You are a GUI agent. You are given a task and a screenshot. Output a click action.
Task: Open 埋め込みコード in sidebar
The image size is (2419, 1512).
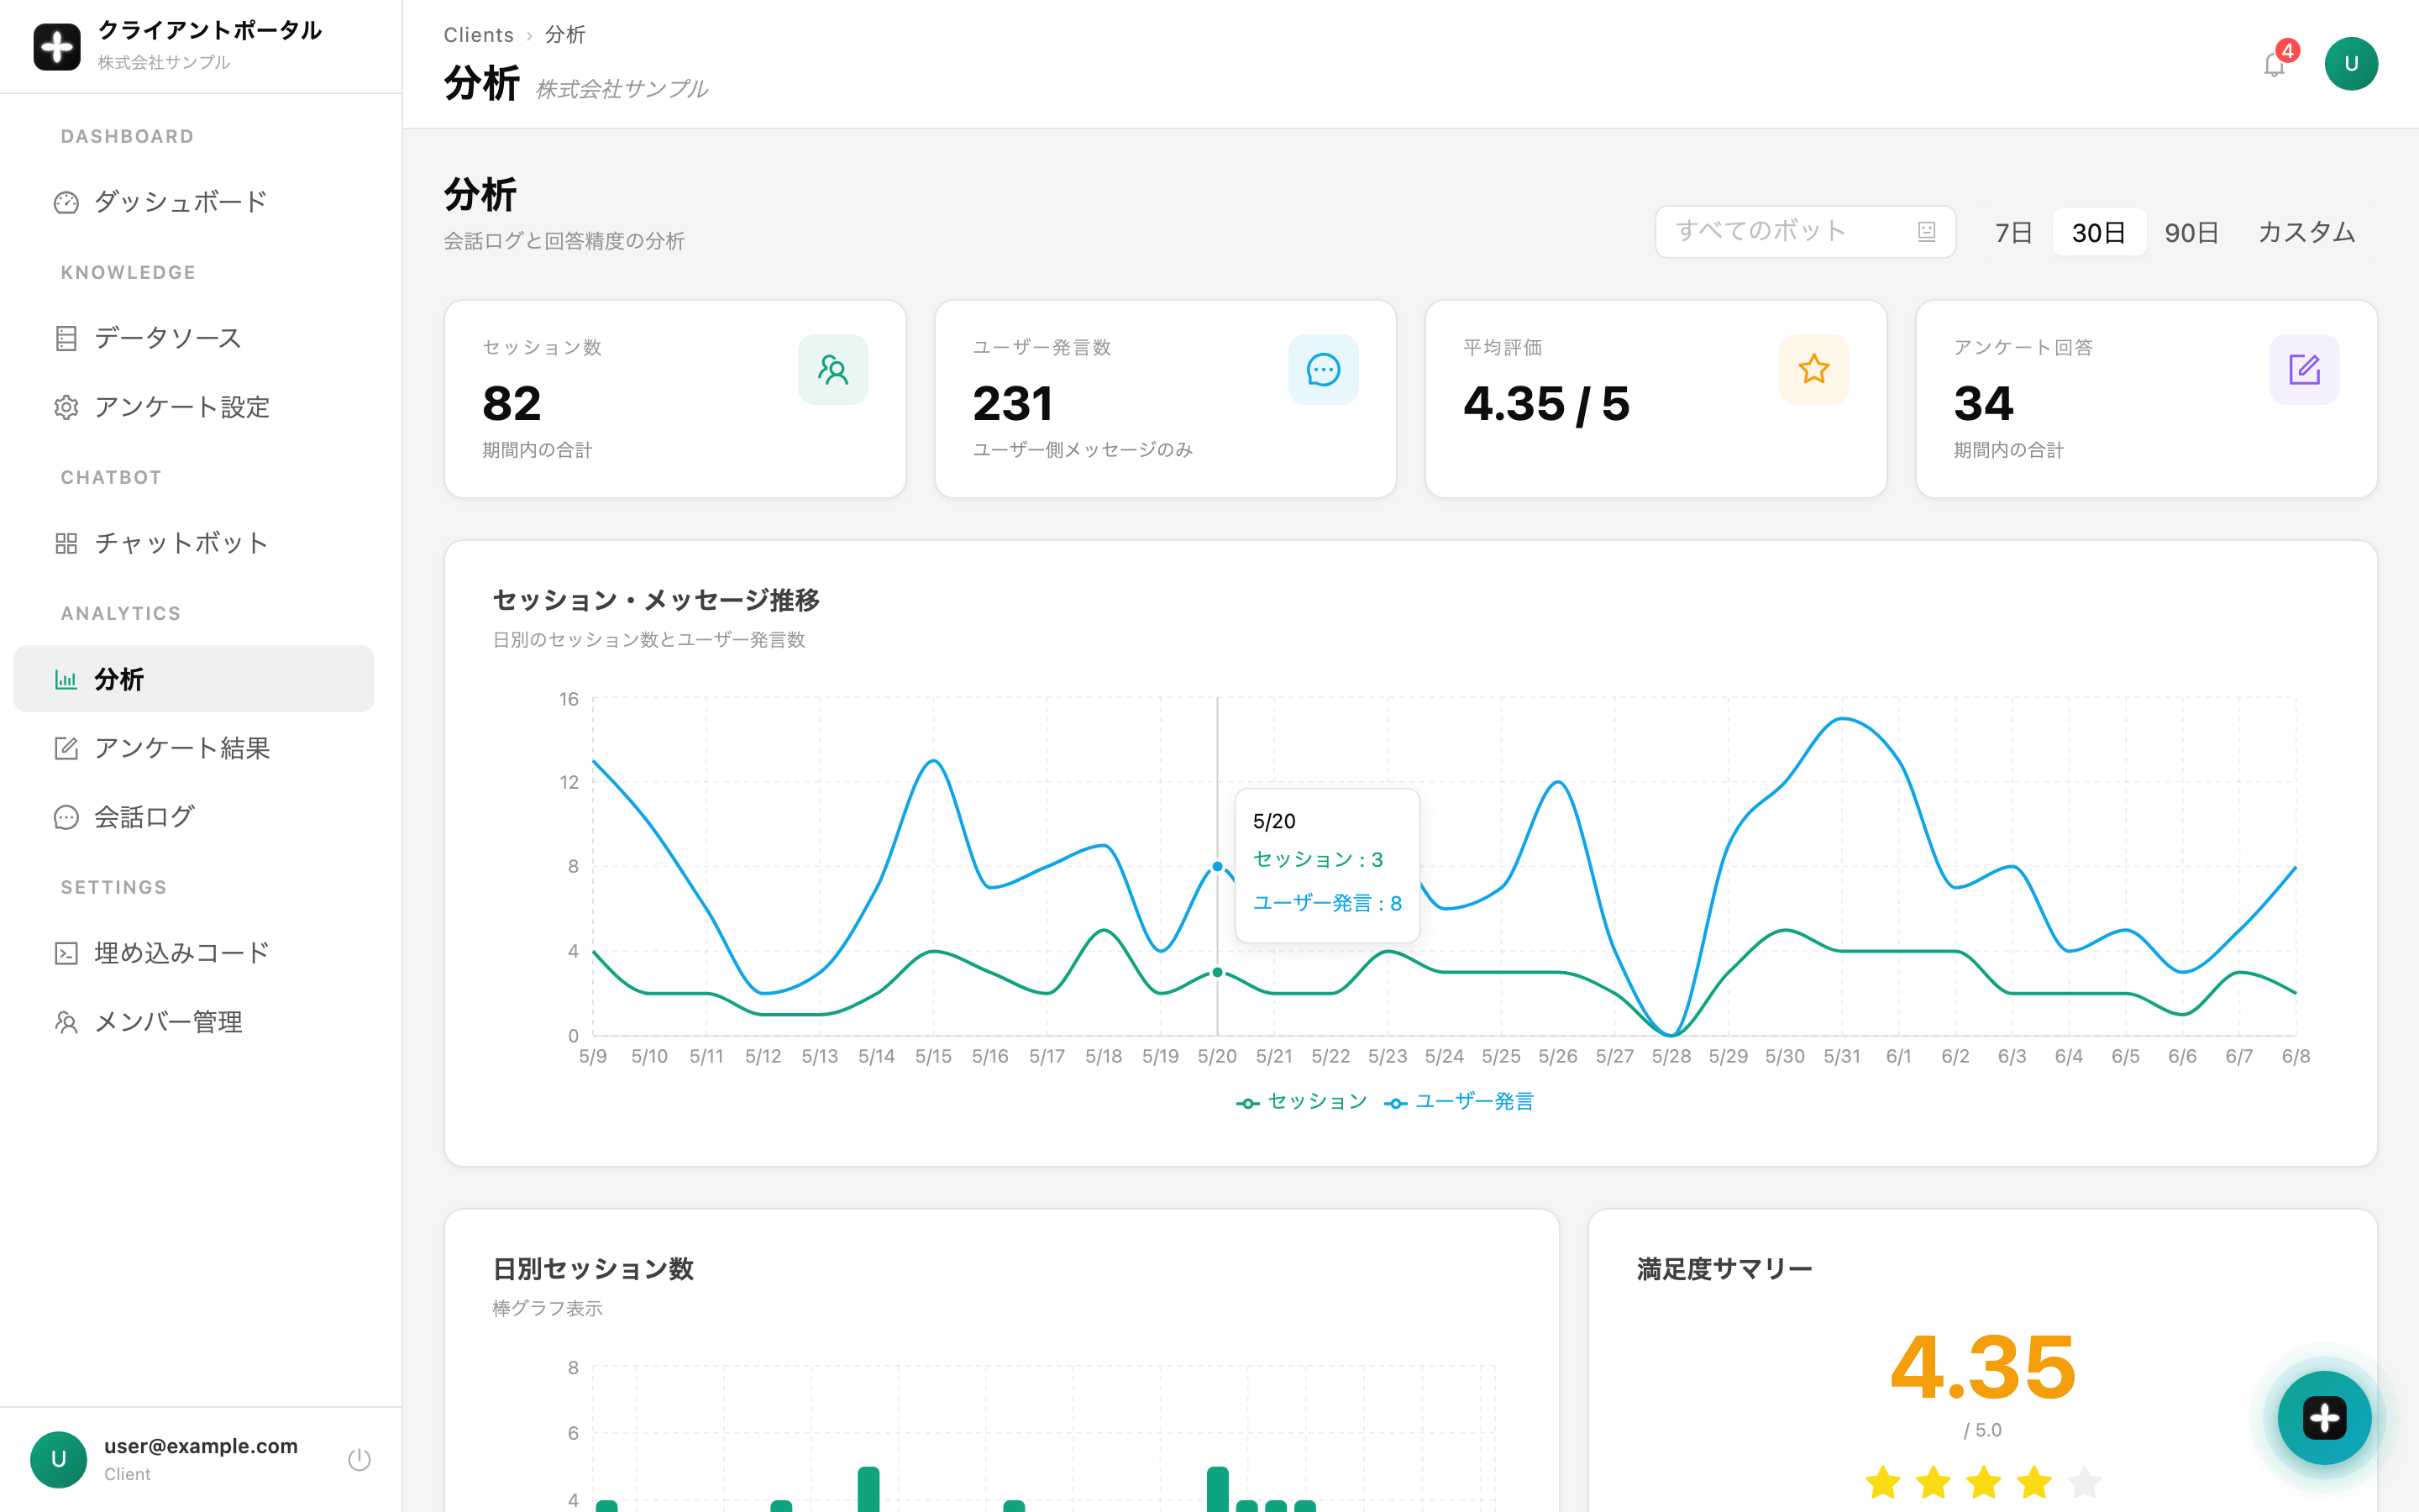tap(194, 953)
